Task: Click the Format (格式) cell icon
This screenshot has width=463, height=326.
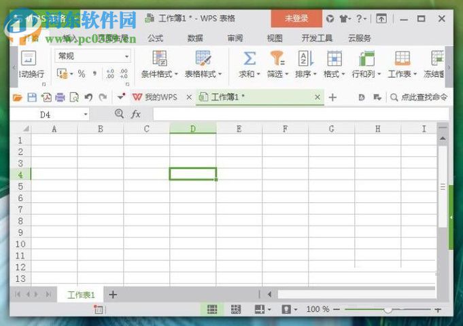Action: 335,58
